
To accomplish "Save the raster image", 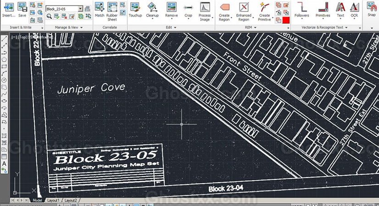I will (x=22, y=10).
